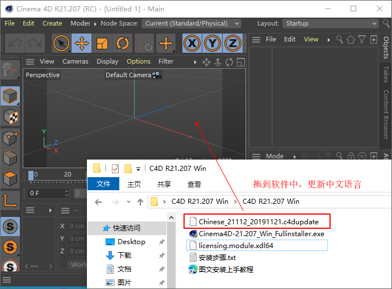The width and height of the screenshot is (392, 289).
Task: Open the viewport Filter menu
Action: click(x=166, y=61)
